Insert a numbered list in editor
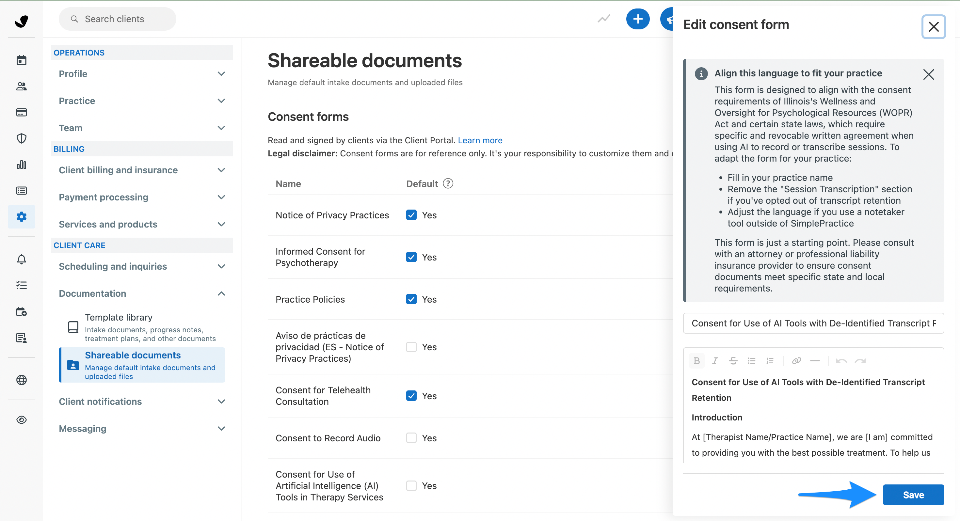Image resolution: width=960 pixels, height=521 pixels. point(770,360)
